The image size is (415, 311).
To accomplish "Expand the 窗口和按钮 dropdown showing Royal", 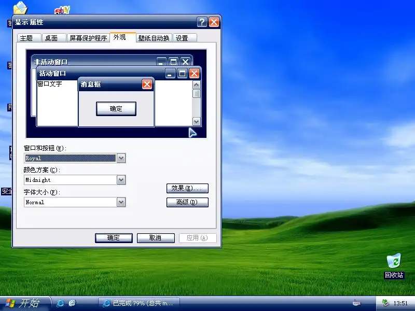I will (x=121, y=158).
